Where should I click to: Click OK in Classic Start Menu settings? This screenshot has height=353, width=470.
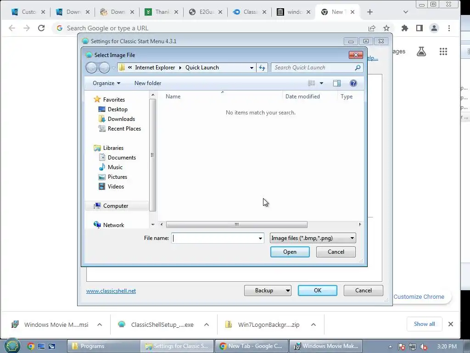pos(318,290)
